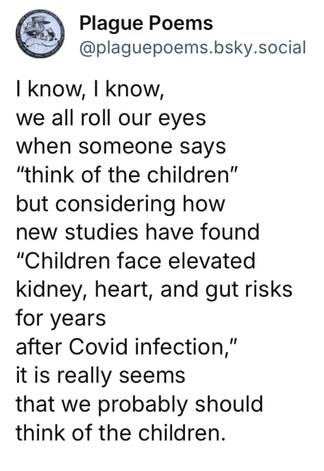
Task: Click the Plague Poems display name
Action: tap(146, 24)
